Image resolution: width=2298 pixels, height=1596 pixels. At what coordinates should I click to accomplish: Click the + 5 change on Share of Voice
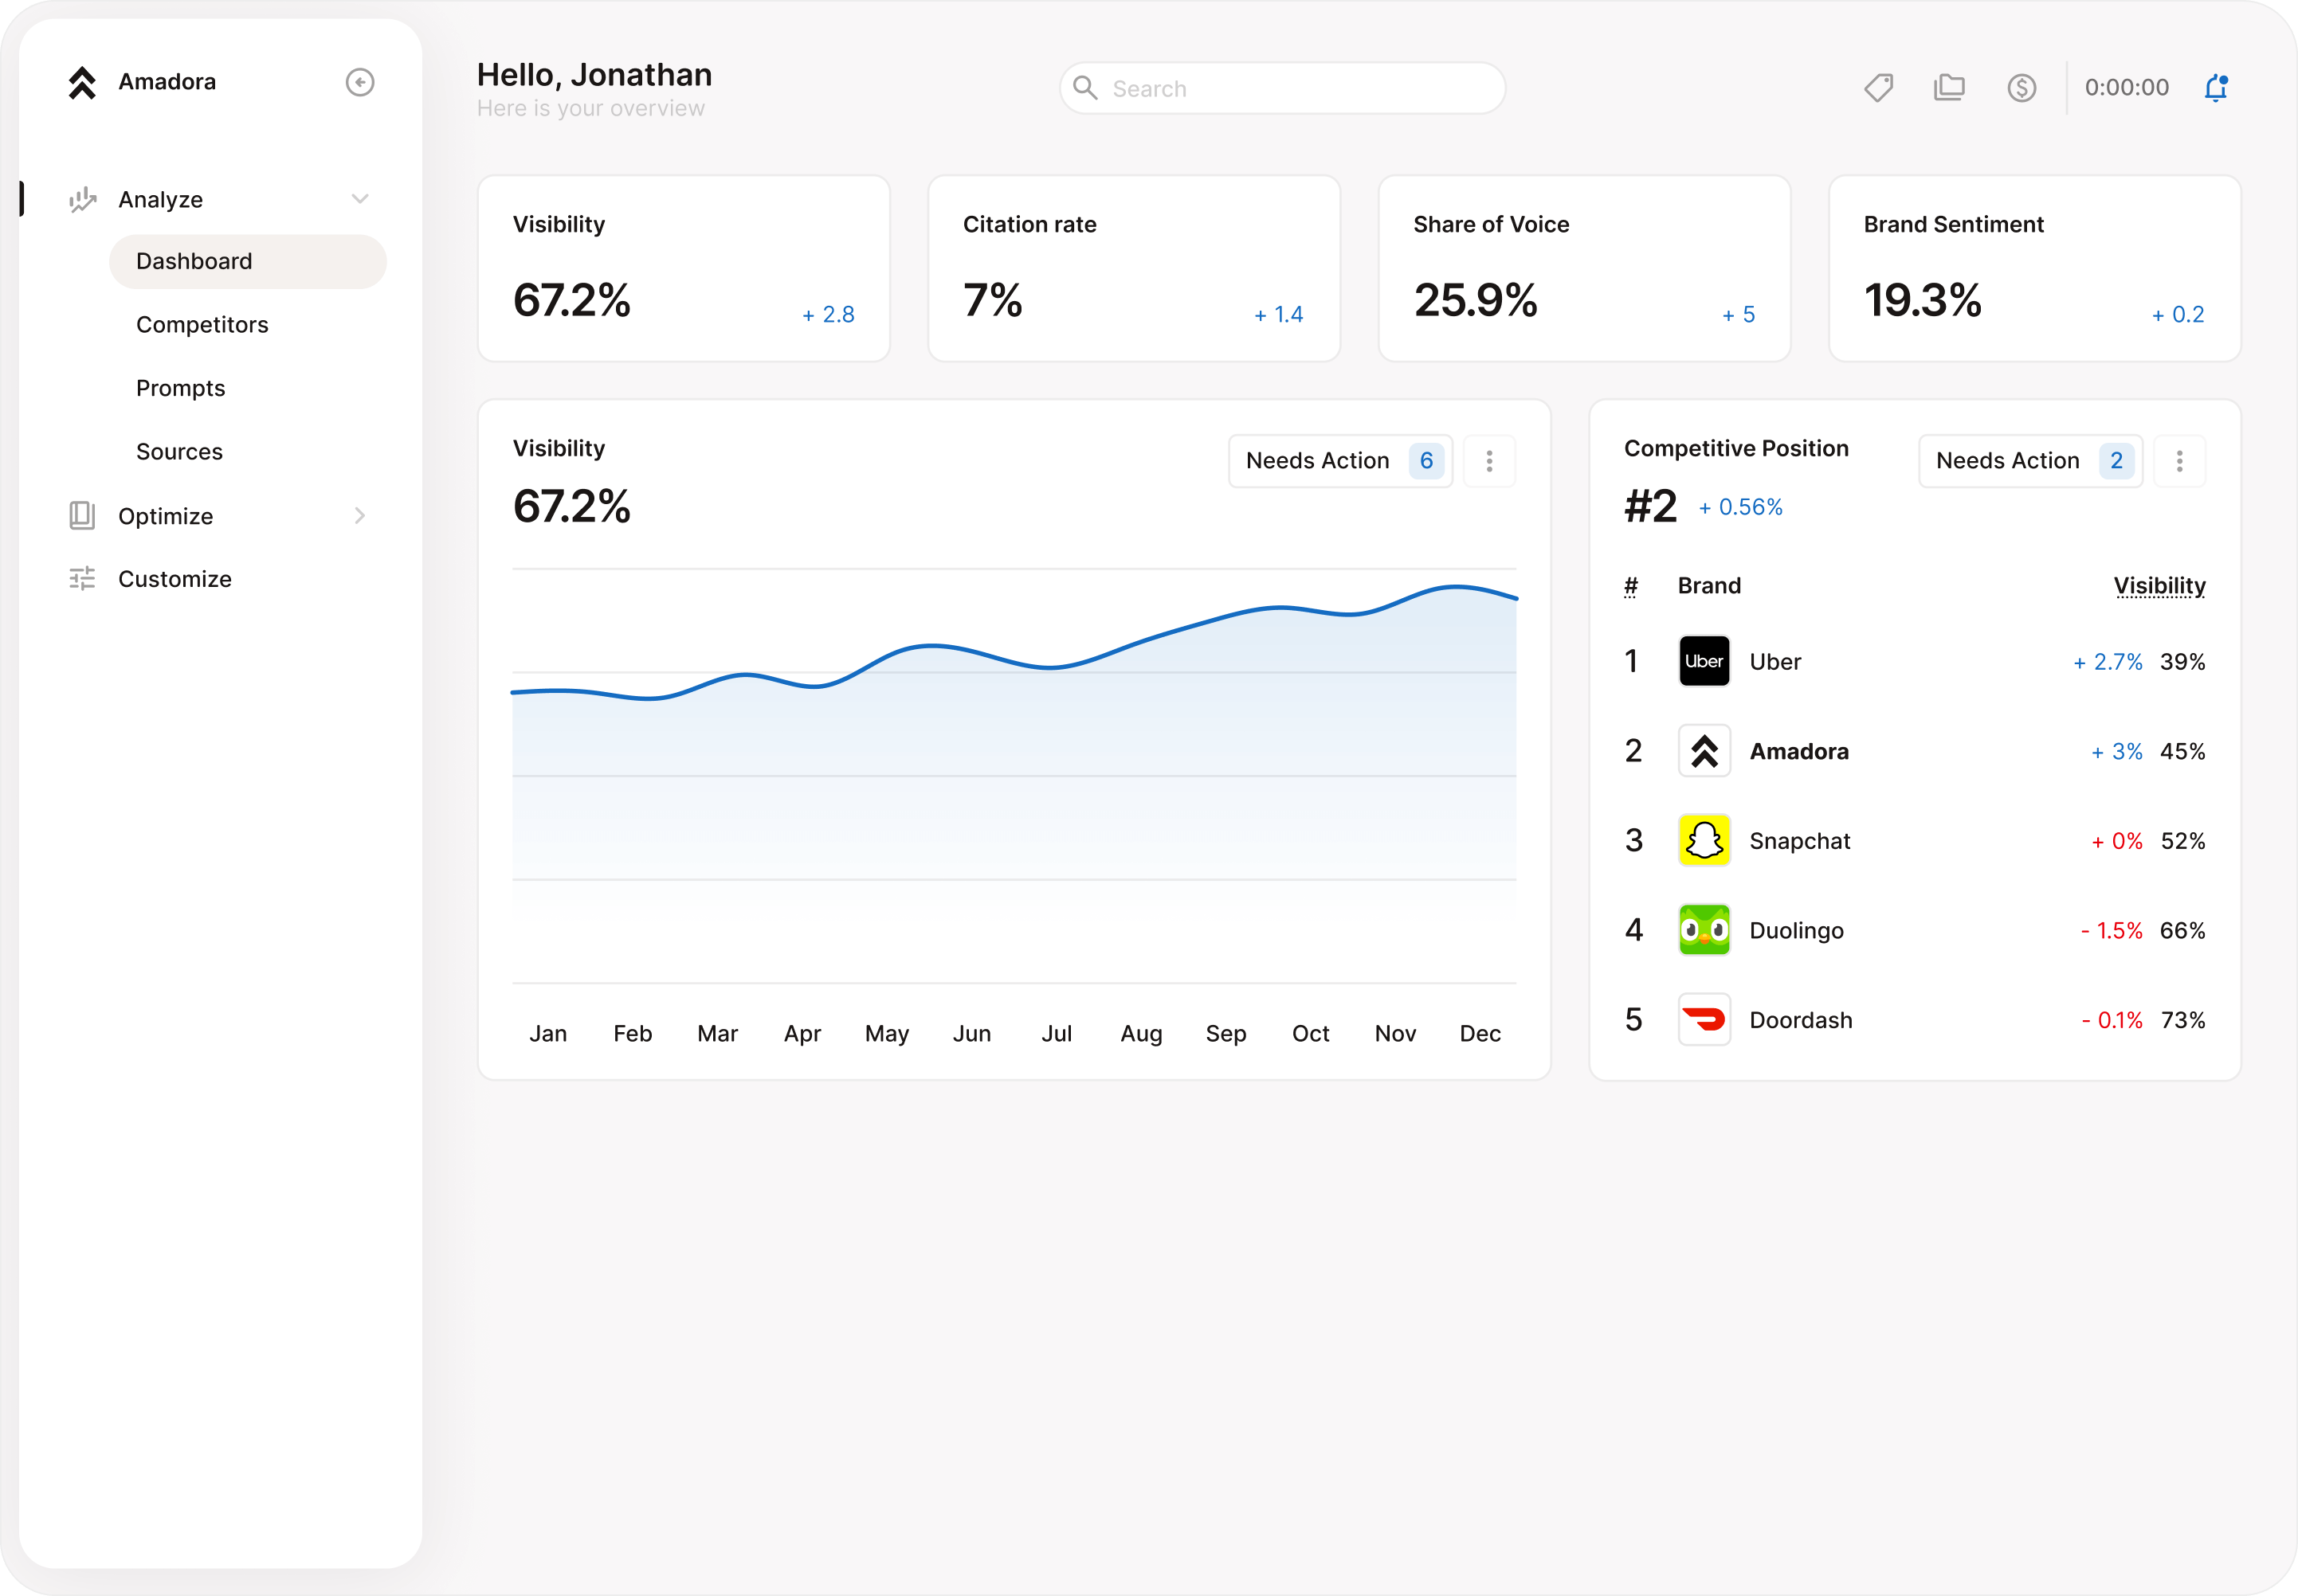click(x=1739, y=315)
